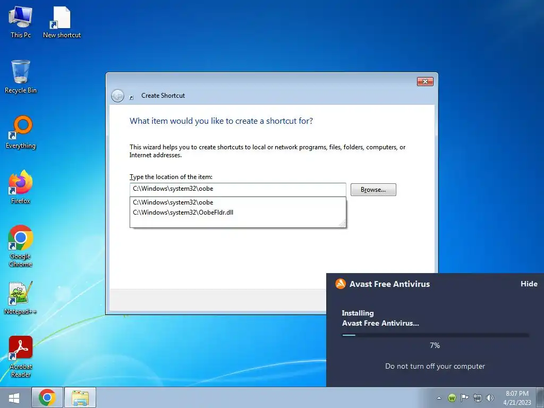This screenshot has width=544, height=408.
Task: Launch Acrobat Reader from the desktop
Action: coord(21,356)
